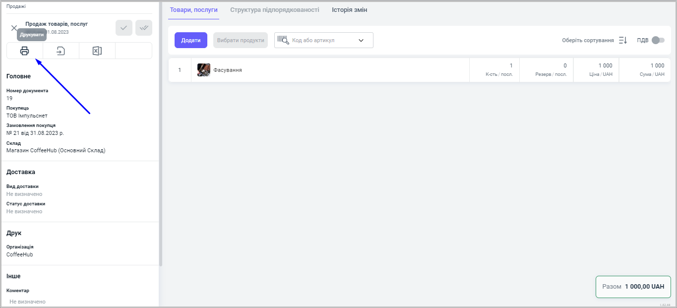Click the price cell showing 1 000 UAH
The image size is (677, 308).
(x=596, y=69)
